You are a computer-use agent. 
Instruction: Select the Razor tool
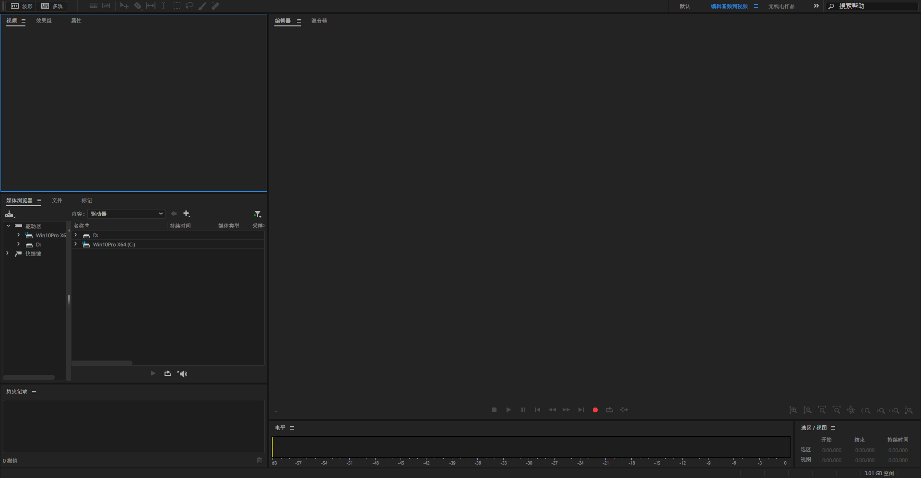tap(138, 6)
